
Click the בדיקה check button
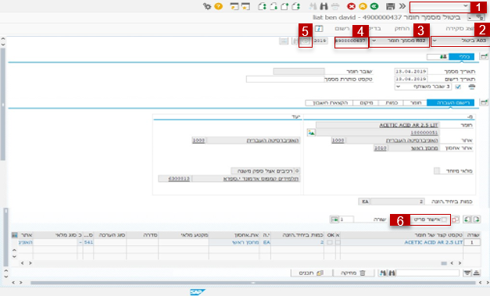[x=374, y=29]
